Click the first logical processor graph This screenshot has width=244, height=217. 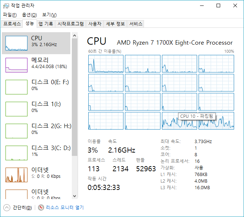pyautogui.click(x=106, y=64)
